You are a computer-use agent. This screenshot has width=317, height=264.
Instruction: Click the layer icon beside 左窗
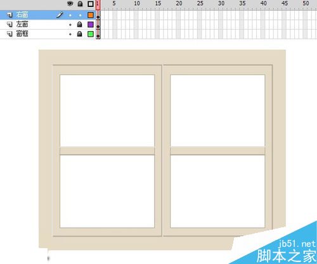pos(10,25)
